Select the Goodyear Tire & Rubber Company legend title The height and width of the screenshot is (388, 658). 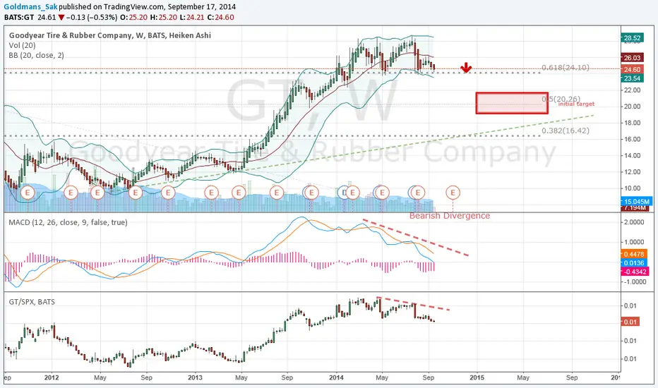(110, 36)
